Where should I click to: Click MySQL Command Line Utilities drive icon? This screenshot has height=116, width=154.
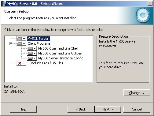click(31, 53)
